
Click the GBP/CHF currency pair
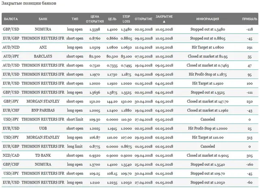(x=11, y=164)
